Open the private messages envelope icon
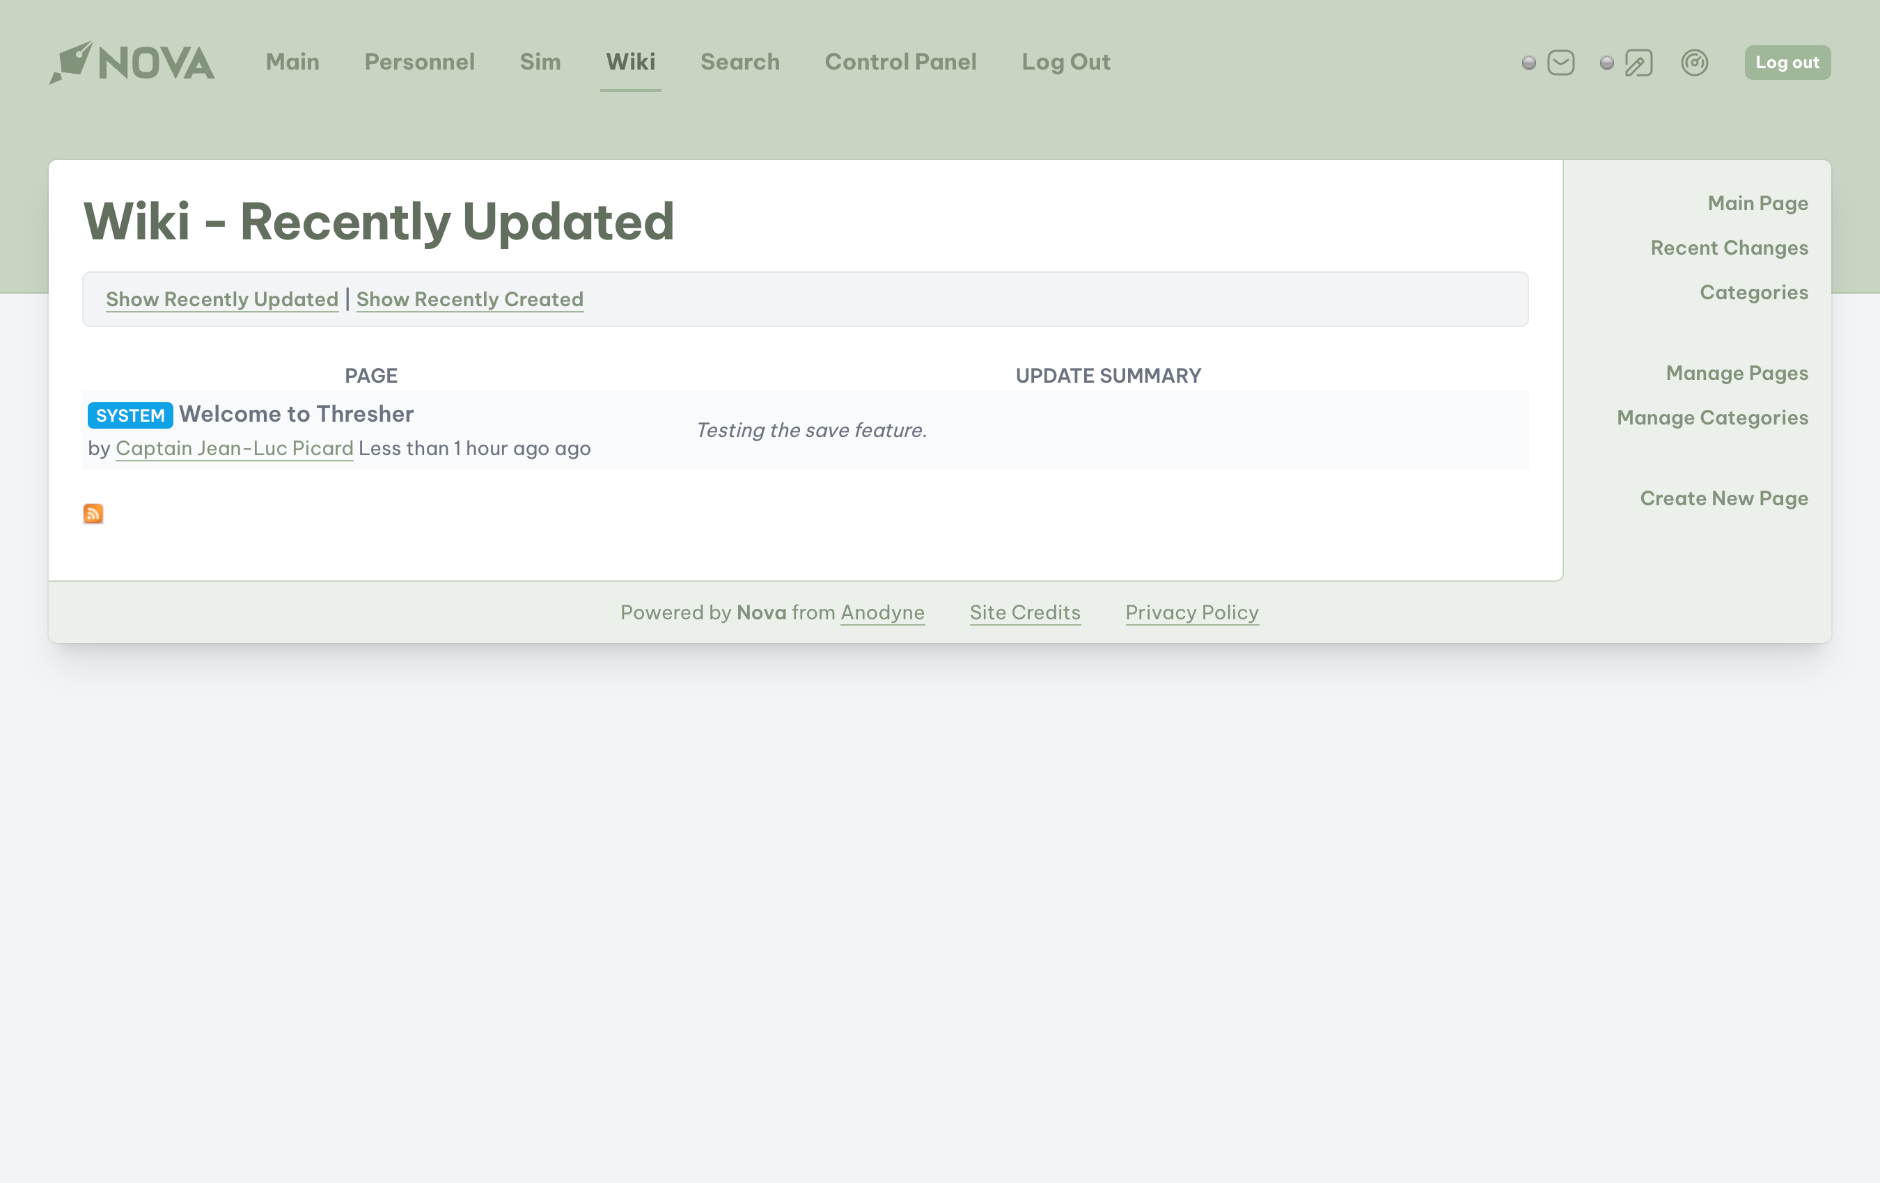Screen dimensions: 1880x1183 pyautogui.click(x=1560, y=63)
